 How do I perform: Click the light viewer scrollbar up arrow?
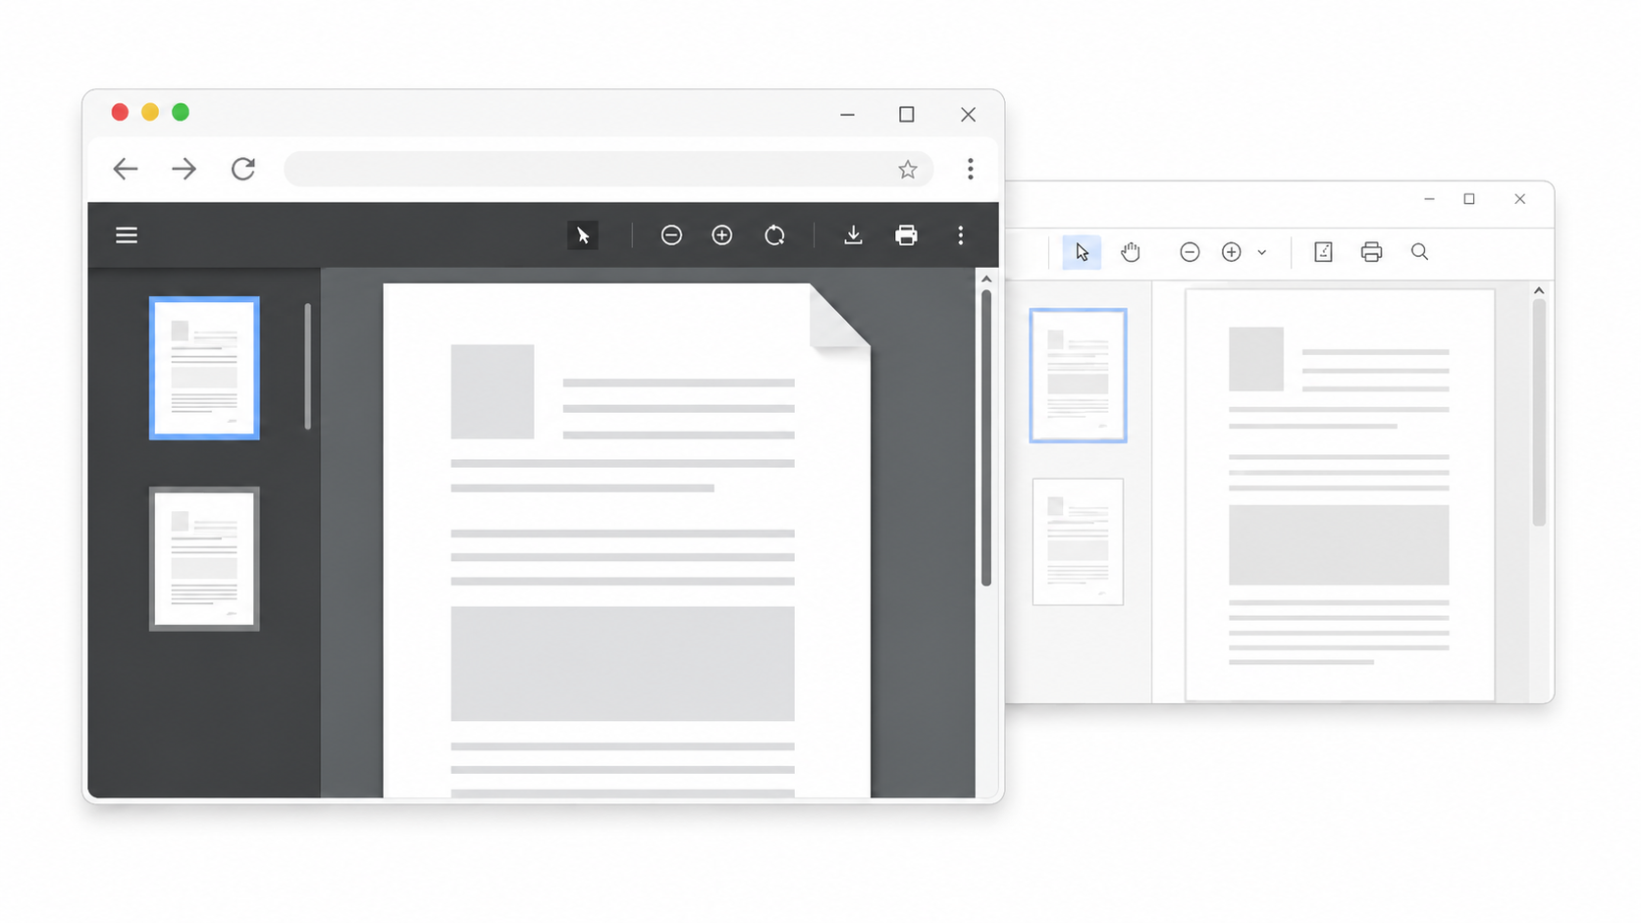pyautogui.click(x=1539, y=290)
